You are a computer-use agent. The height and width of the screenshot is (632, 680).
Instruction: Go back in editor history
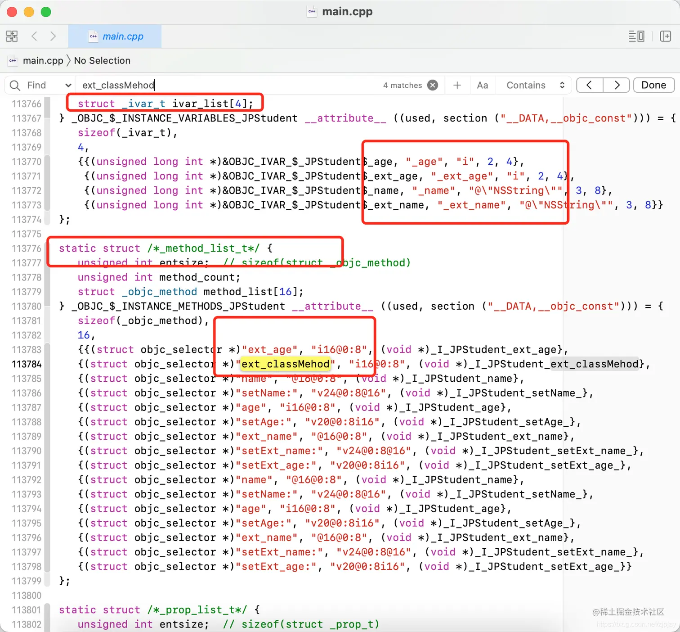(x=34, y=36)
